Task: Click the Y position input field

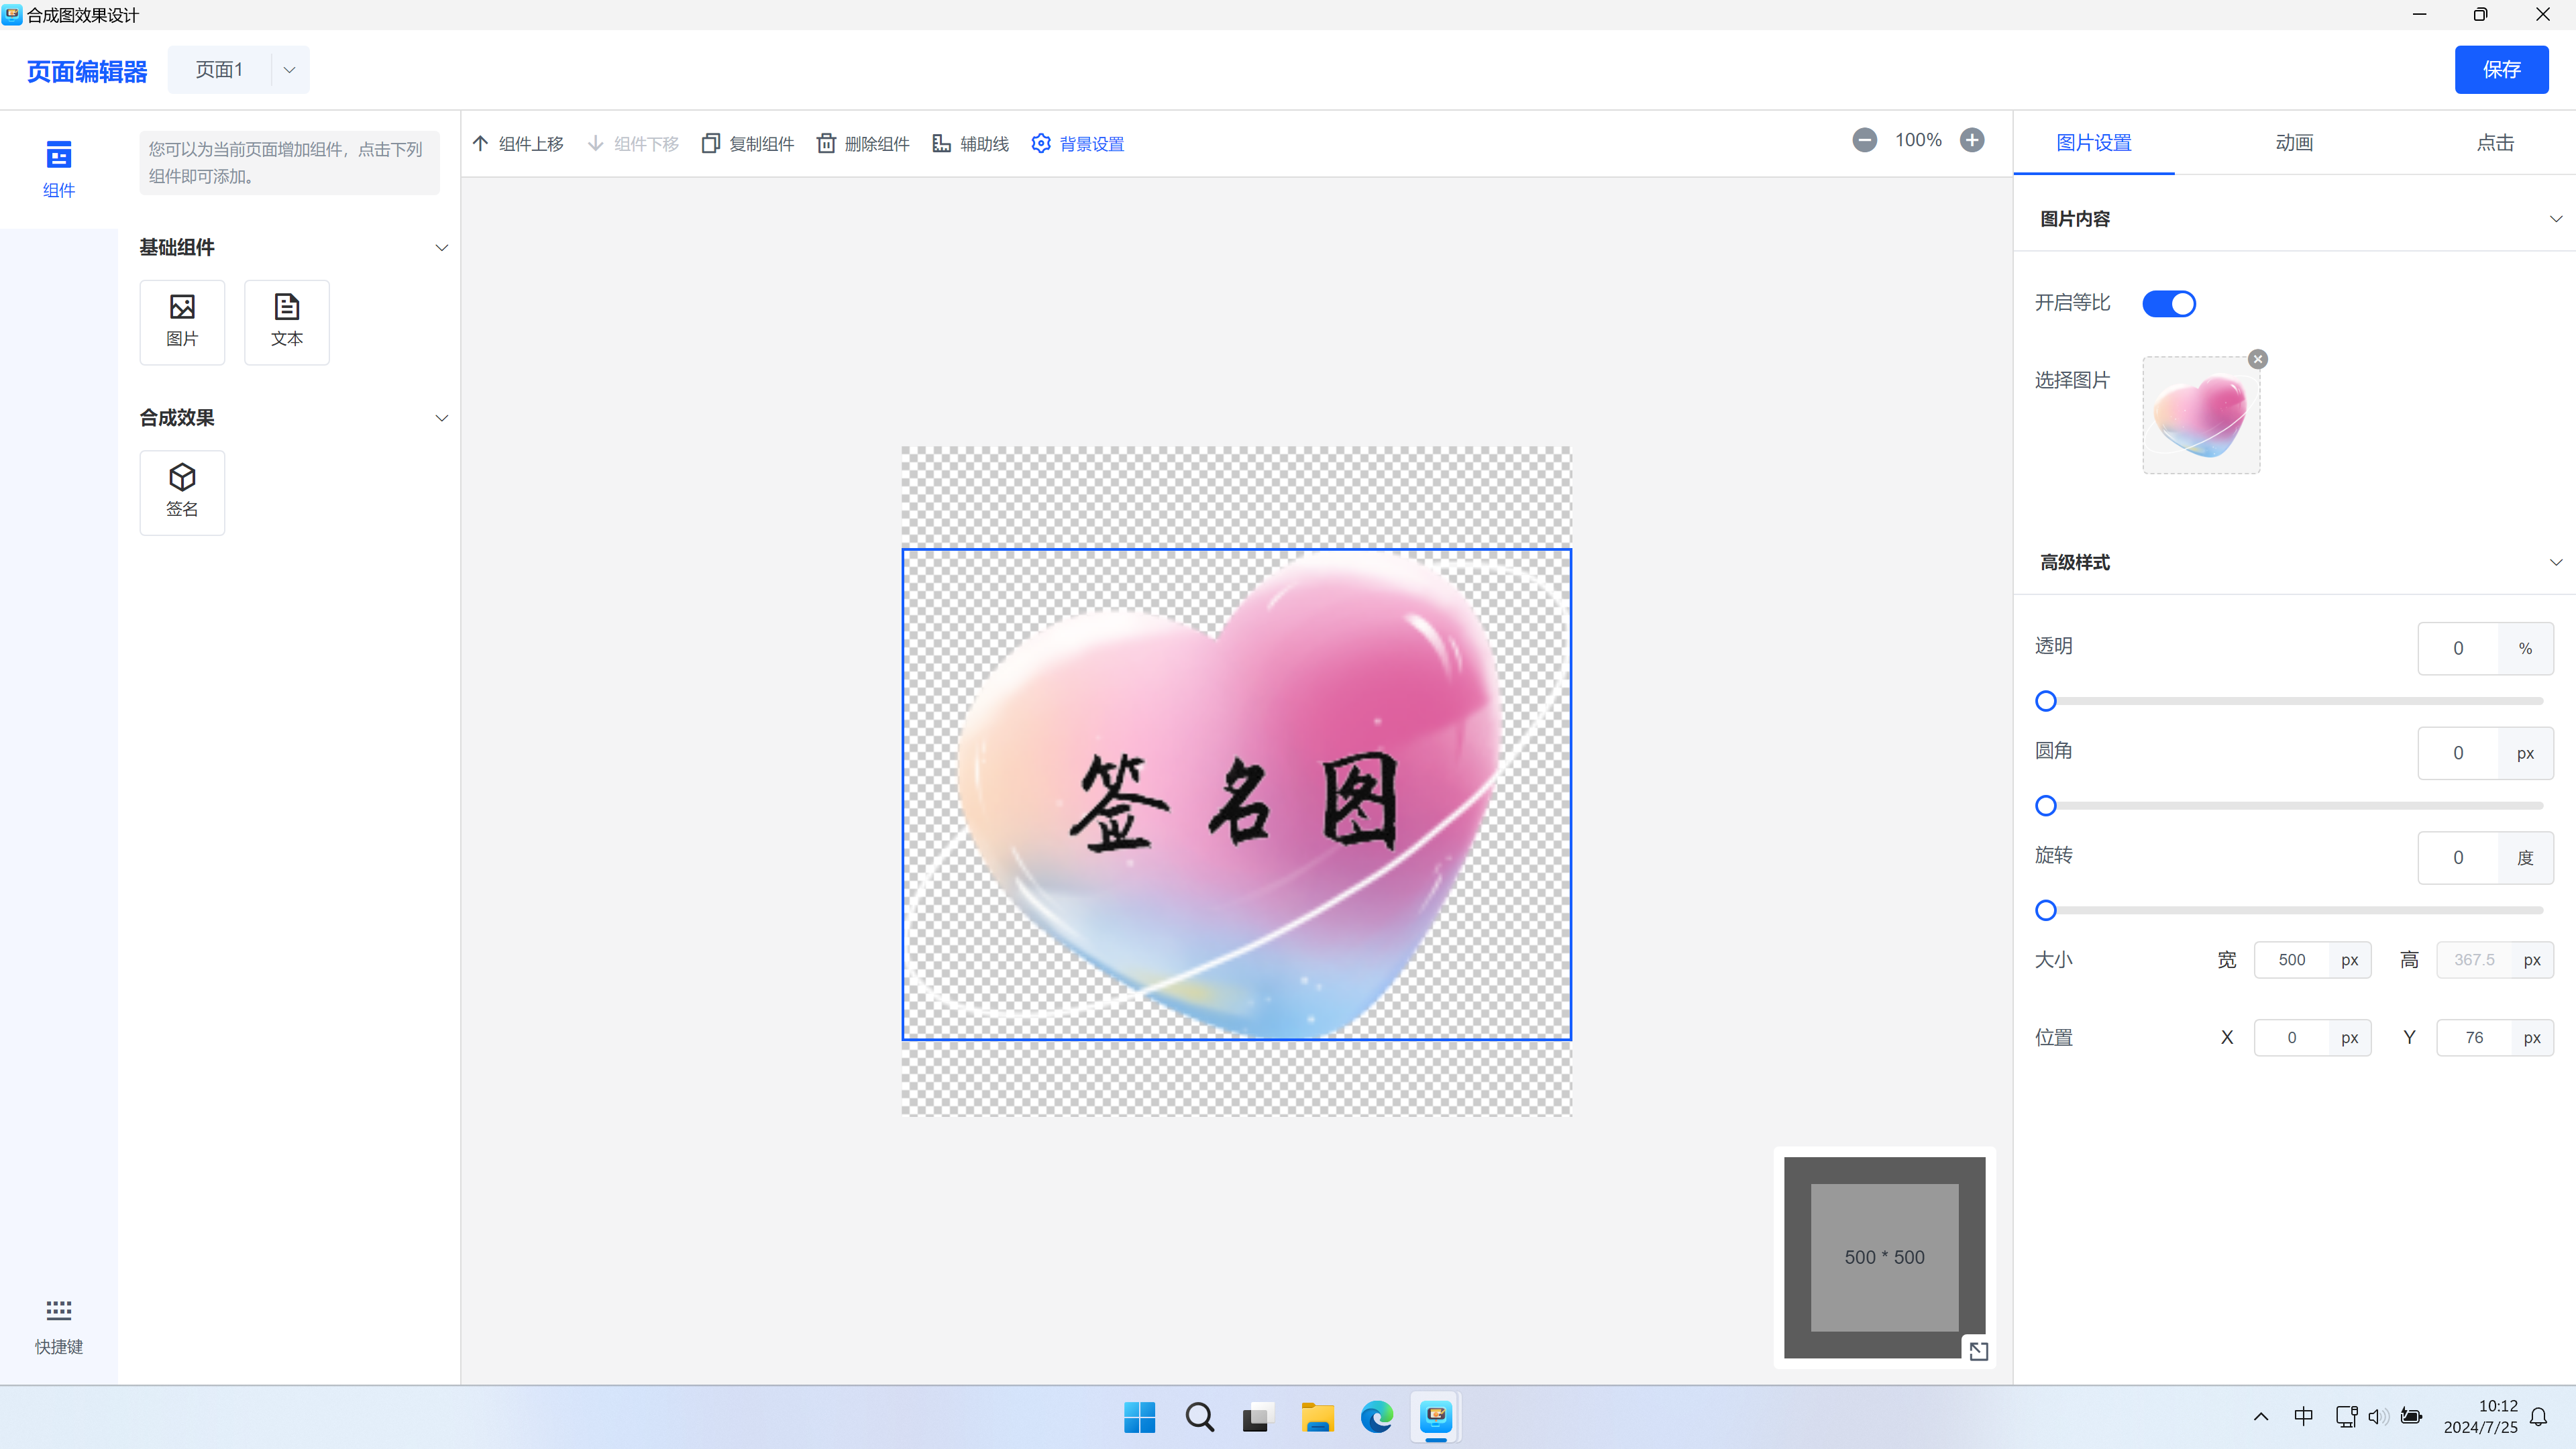Action: click(x=2474, y=1038)
